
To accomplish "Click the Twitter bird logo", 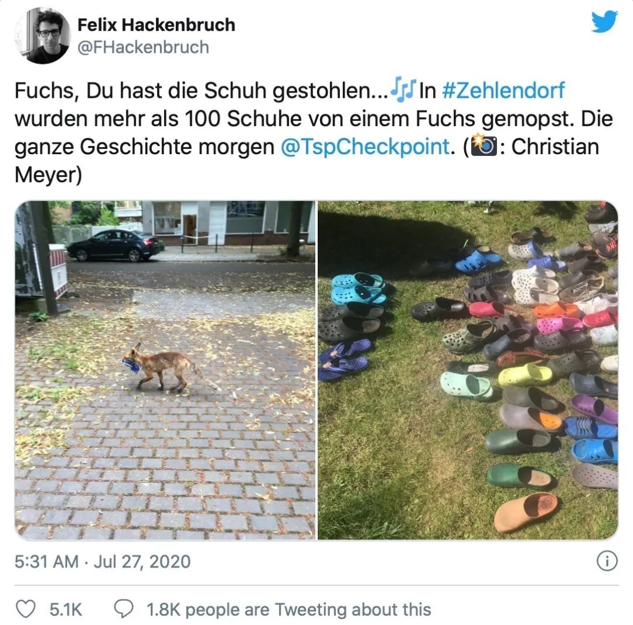I will click(604, 22).
